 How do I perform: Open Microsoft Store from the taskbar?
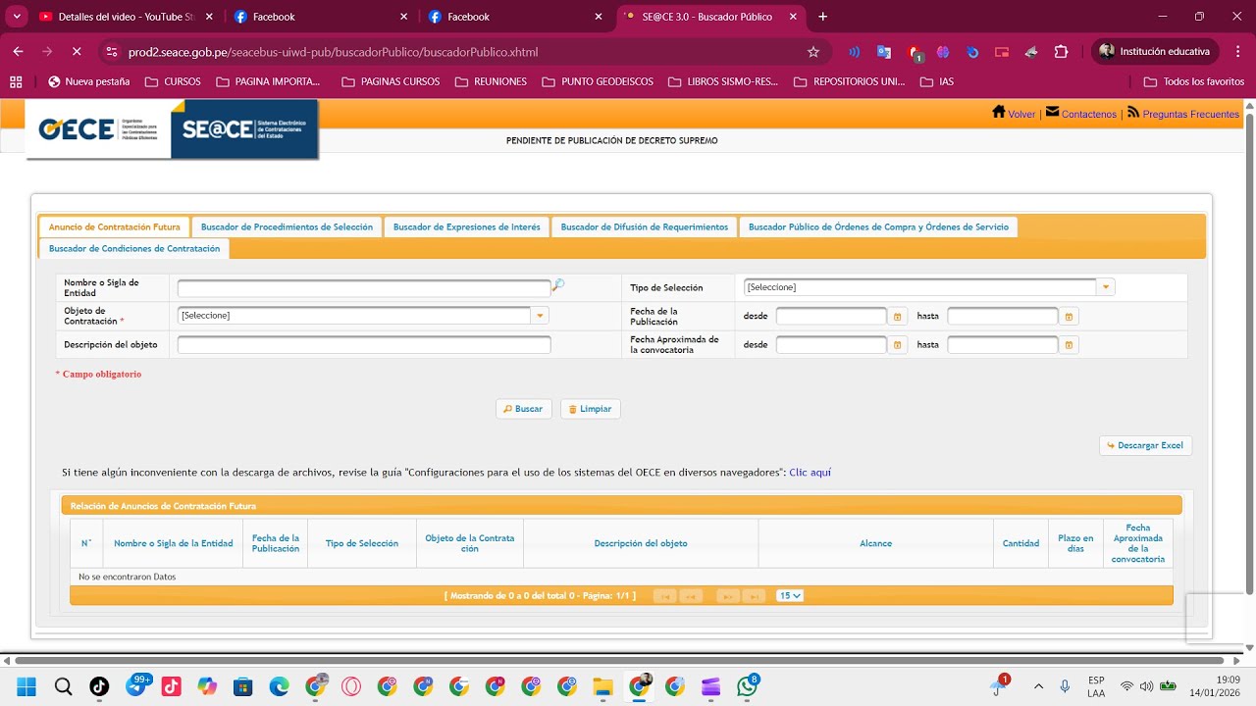[x=242, y=686]
